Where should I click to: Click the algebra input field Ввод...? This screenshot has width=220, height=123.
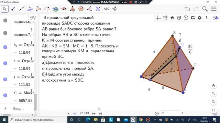click(22, 108)
